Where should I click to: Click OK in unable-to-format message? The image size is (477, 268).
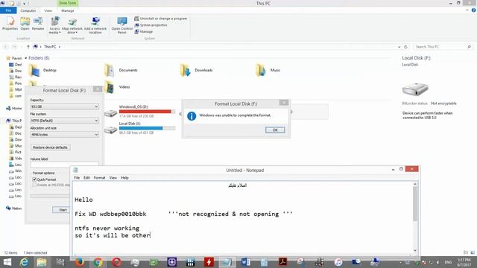(275, 130)
